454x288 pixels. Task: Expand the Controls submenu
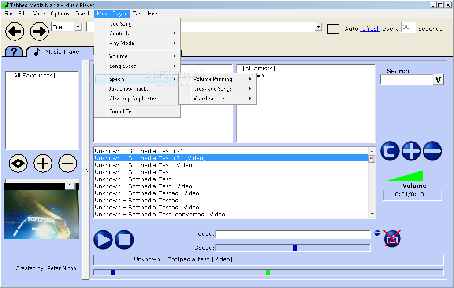(x=138, y=33)
